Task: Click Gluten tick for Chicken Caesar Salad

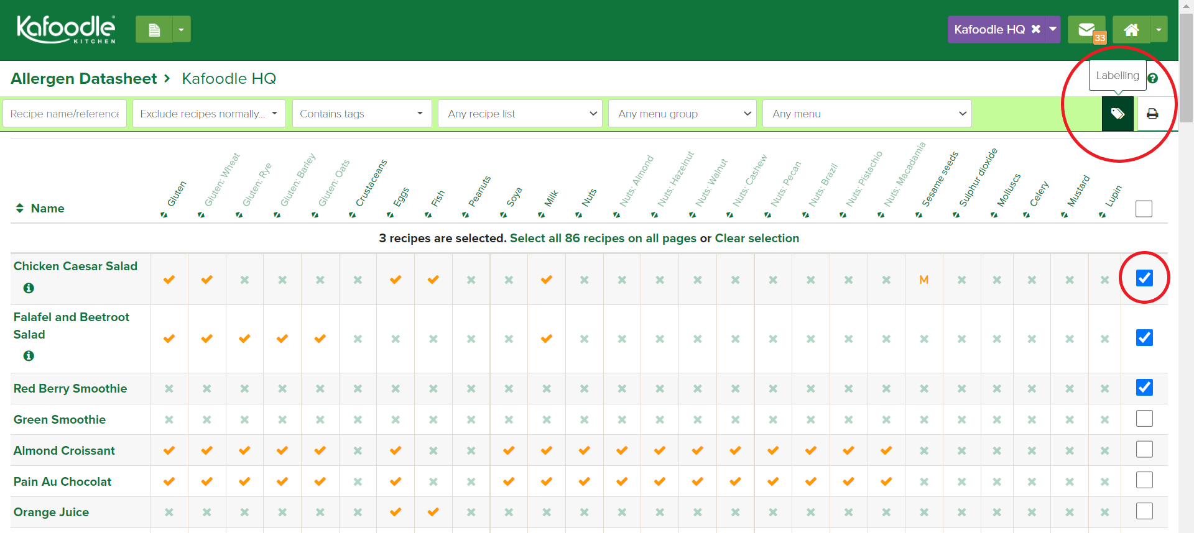Action: [x=169, y=280]
